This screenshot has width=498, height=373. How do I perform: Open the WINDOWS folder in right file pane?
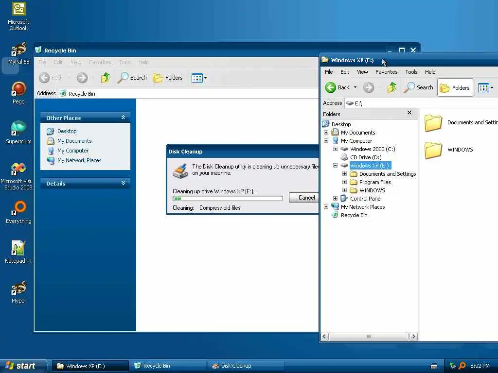pos(449,150)
